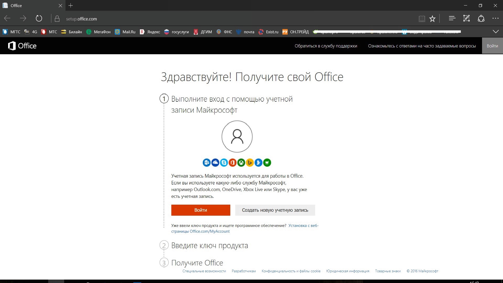Open МГТС favorite bookmark
This screenshot has width=503, height=283.
[12, 32]
